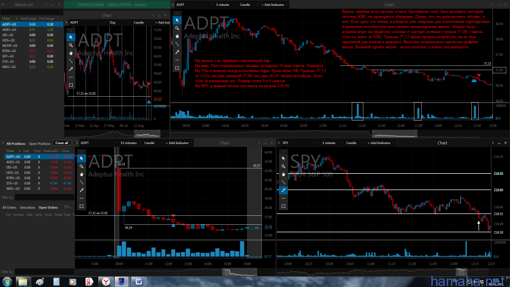Select zoom tool in ADPT 15 minutes chart
The height and width of the screenshot is (287, 510).
81,166
